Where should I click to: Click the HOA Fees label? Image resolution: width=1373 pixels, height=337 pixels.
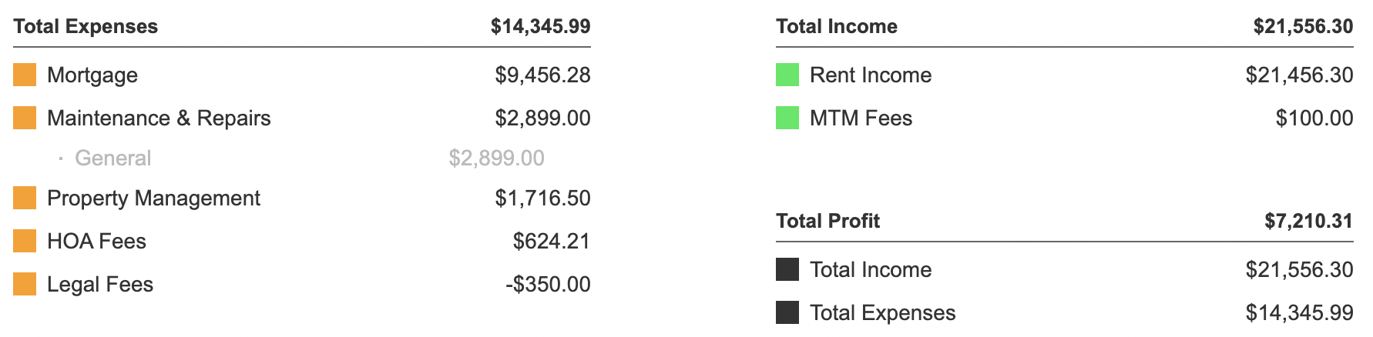96,241
